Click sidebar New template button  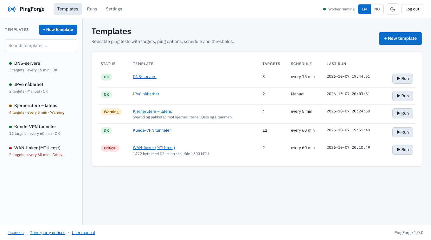click(58, 30)
